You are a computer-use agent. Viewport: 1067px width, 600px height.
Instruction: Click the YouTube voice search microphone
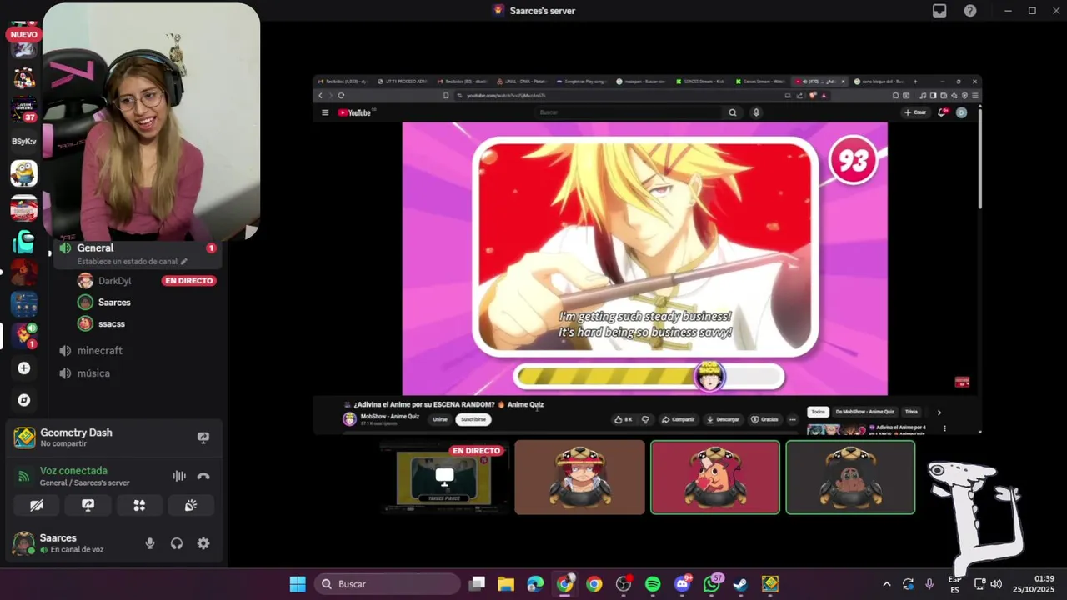(x=756, y=112)
